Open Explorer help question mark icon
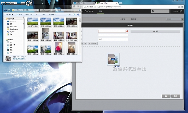Image resolution: width=188 pixels, height=113 pixels. click(x=78, y=15)
